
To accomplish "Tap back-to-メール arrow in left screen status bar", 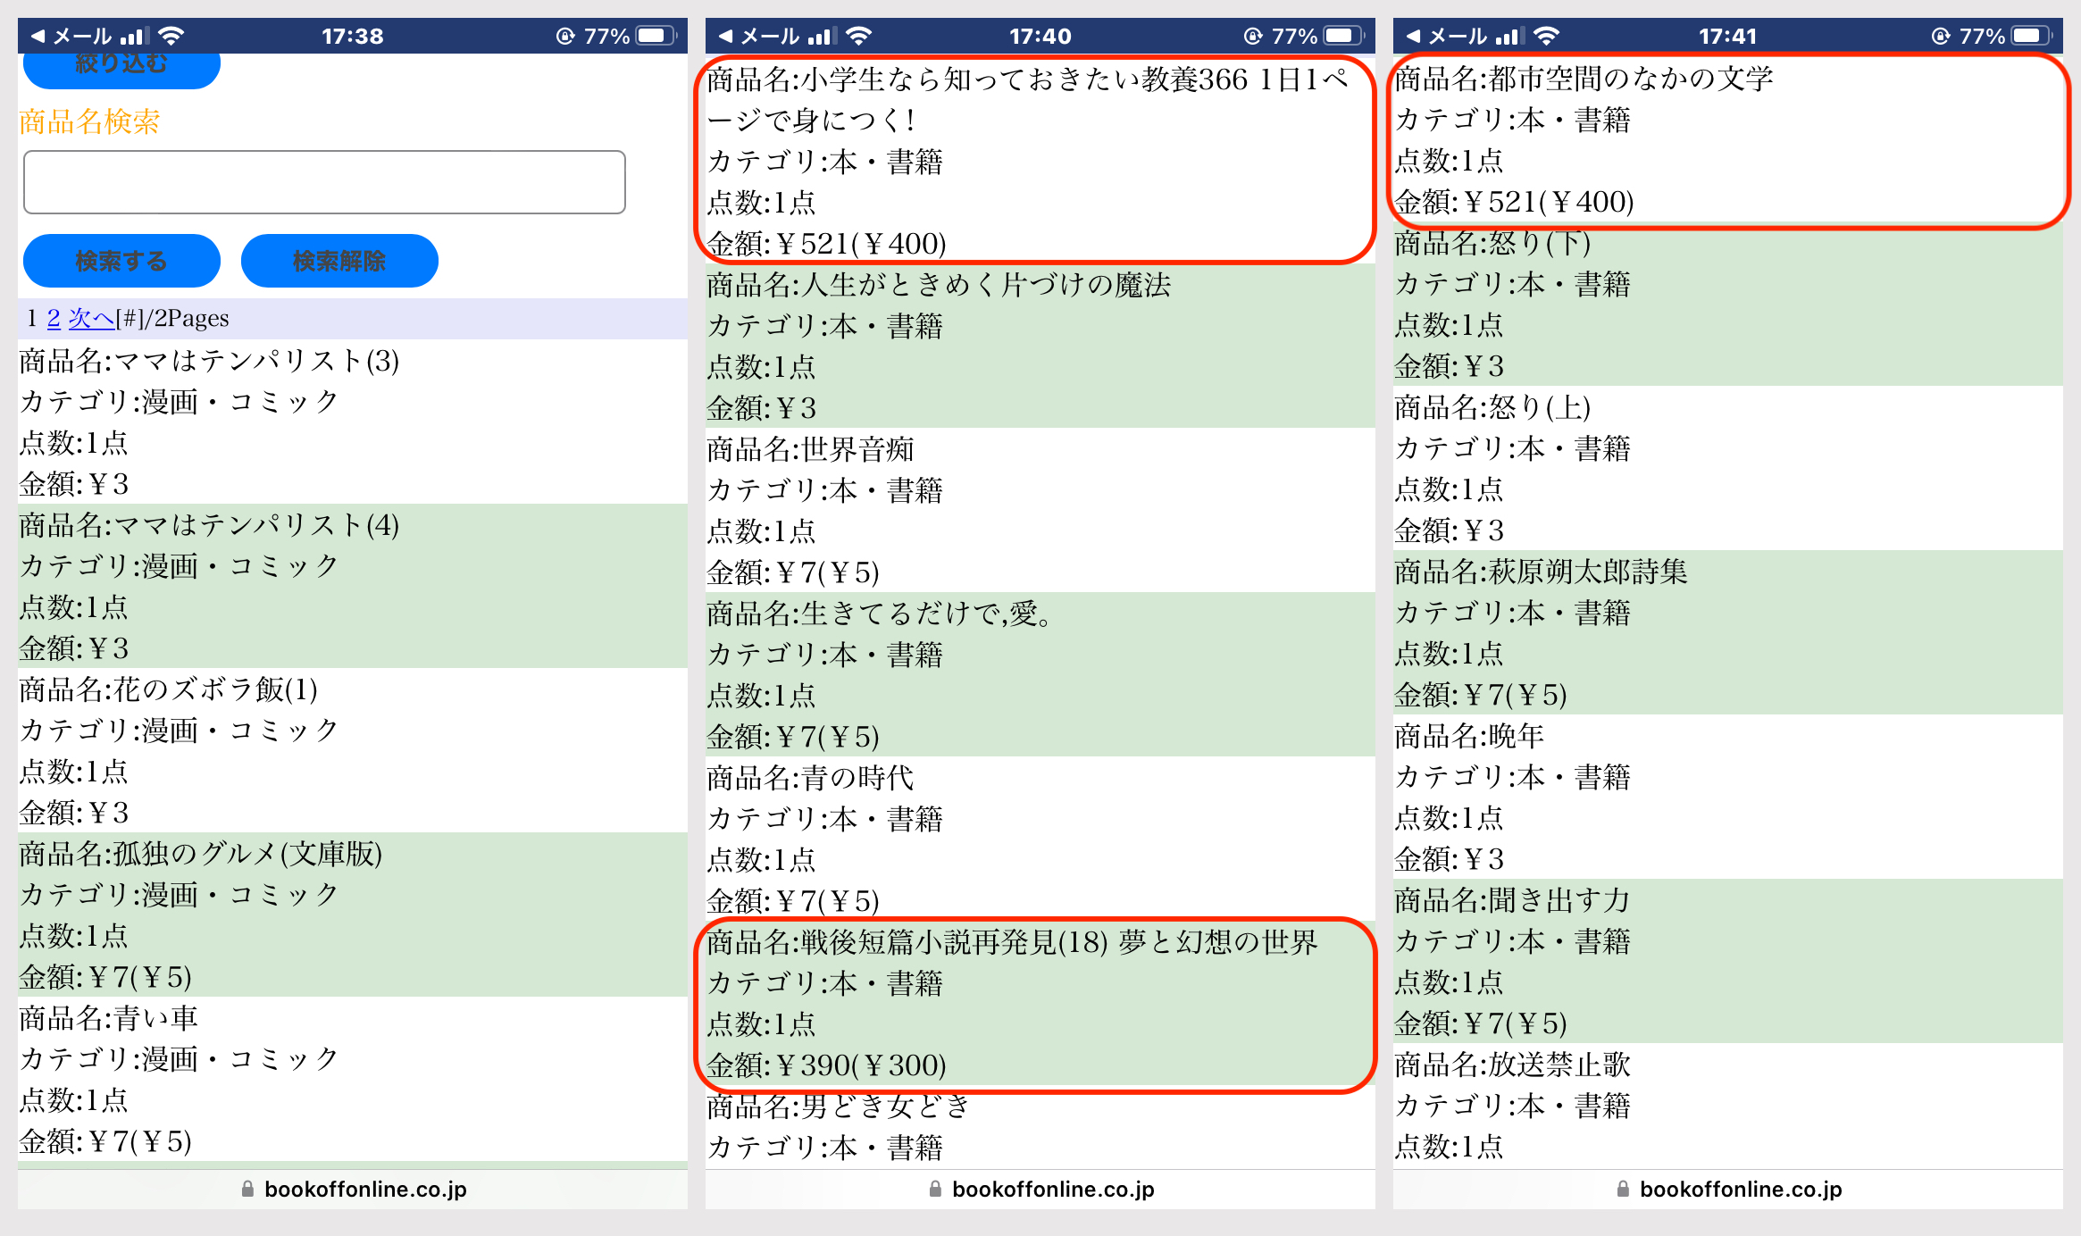I will (x=38, y=37).
